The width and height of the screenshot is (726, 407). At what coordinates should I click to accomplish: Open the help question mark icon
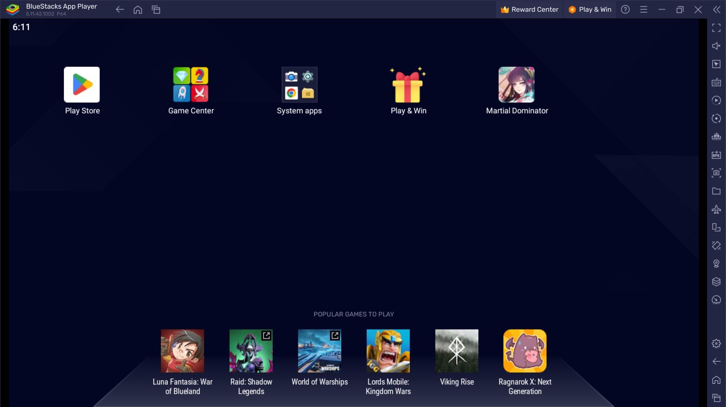pos(625,9)
